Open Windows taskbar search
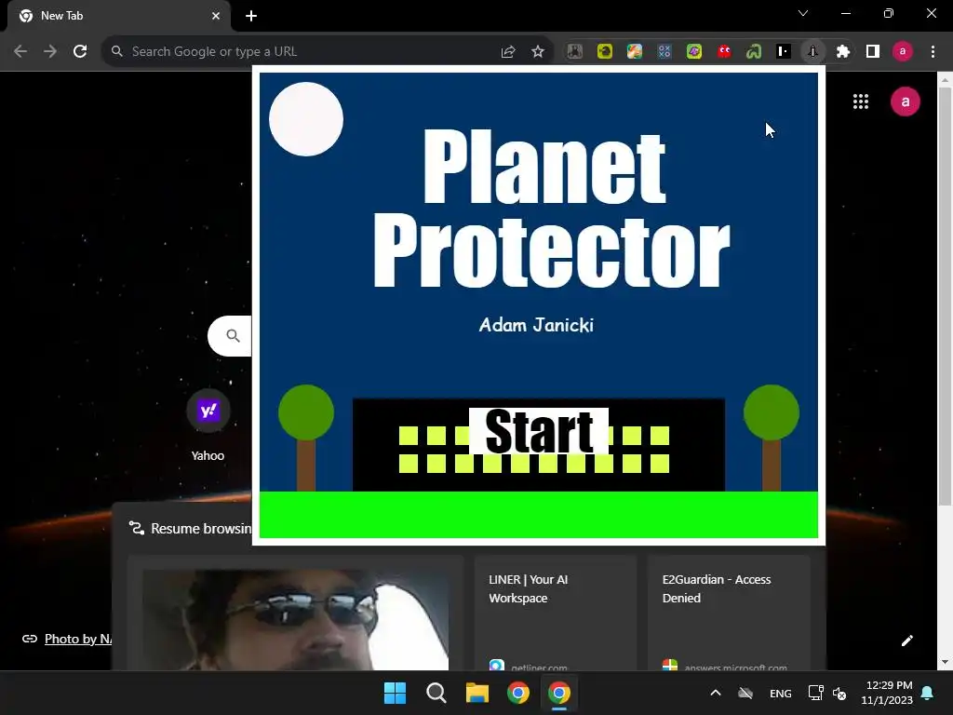Screen dimensions: 953x715 tap(436, 693)
